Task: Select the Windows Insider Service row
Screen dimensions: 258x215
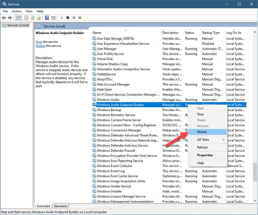Action: click(169, 186)
